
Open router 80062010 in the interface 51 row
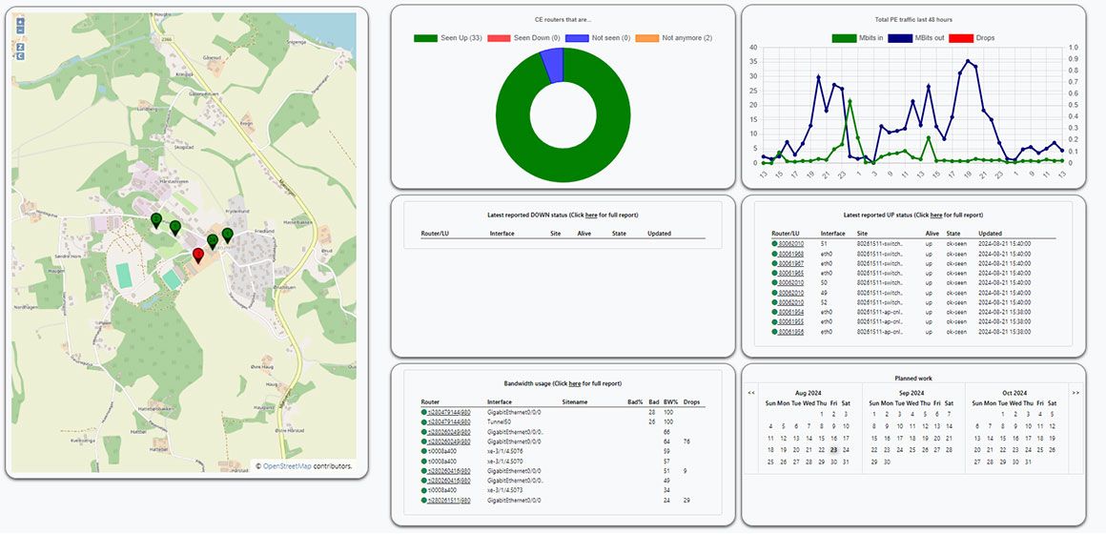point(790,243)
